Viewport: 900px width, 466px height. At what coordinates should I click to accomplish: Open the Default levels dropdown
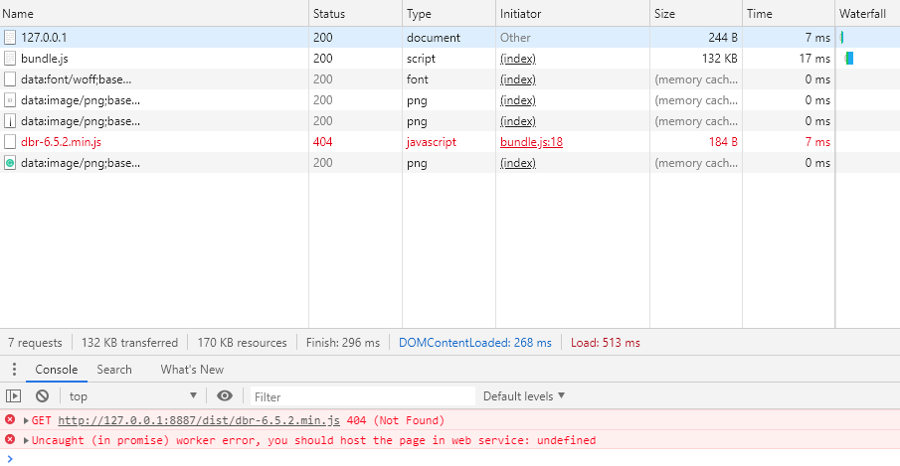[524, 396]
